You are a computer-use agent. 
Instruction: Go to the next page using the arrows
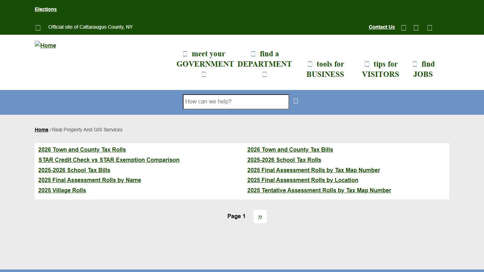tap(260, 216)
